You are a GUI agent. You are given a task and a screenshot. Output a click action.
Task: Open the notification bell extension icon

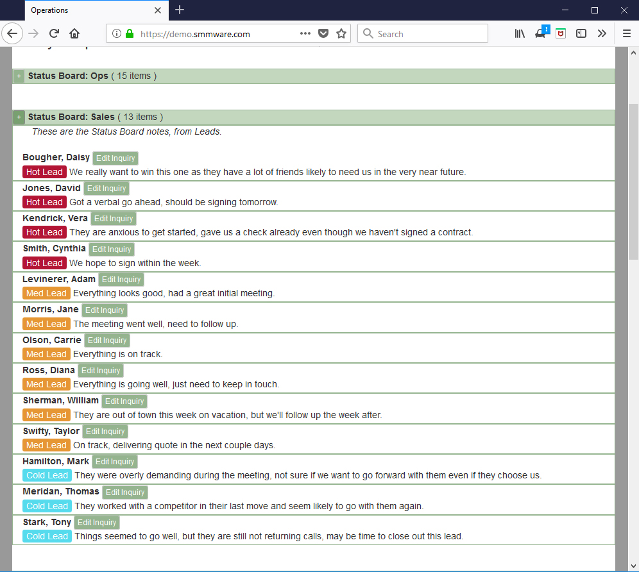(541, 32)
